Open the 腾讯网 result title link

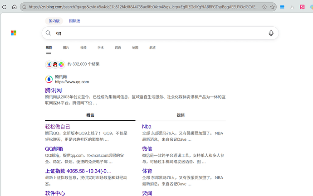point(53,90)
